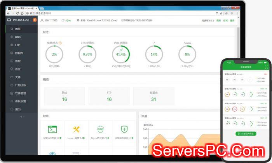The image size is (272, 163).
Task: Click the orange notification badge beside server IP
Action: tap(35, 20)
